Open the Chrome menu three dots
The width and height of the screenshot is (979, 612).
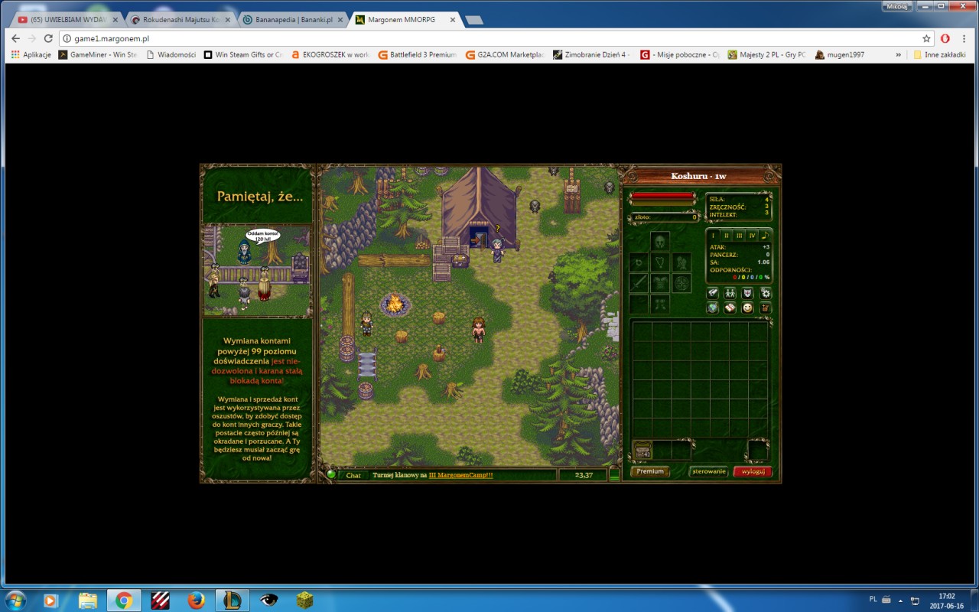click(965, 38)
